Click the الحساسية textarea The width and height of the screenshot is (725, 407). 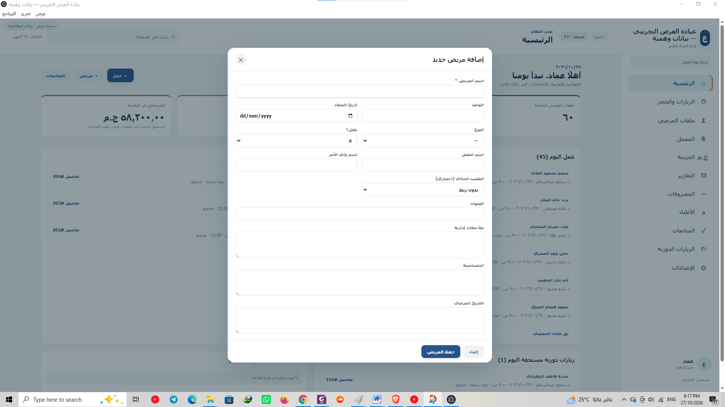(359, 283)
